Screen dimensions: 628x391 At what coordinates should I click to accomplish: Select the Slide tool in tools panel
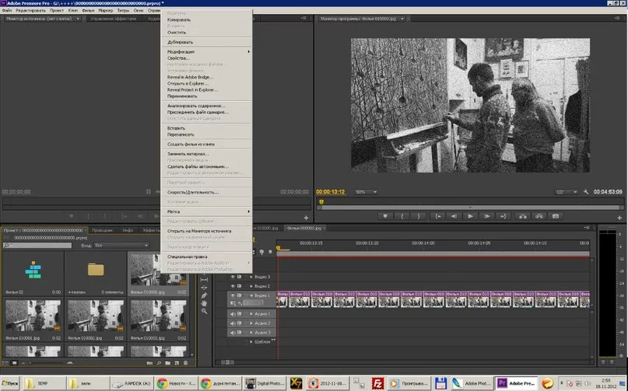click(204, 288)
